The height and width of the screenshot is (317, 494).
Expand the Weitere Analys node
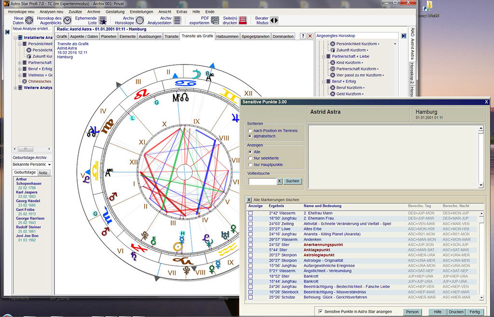tap(15, 88)
